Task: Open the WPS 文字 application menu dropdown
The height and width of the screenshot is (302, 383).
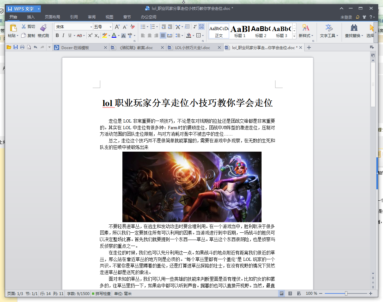Action: pyautogui.click(x=39, y=9)
